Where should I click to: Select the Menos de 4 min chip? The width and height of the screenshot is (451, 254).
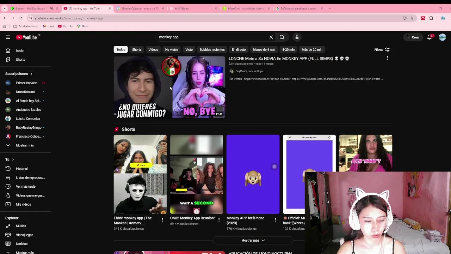pyautogui.click(x=264, y=50)
